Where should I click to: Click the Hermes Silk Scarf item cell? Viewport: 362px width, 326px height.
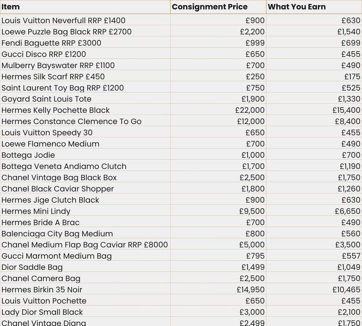coord(53,77)
